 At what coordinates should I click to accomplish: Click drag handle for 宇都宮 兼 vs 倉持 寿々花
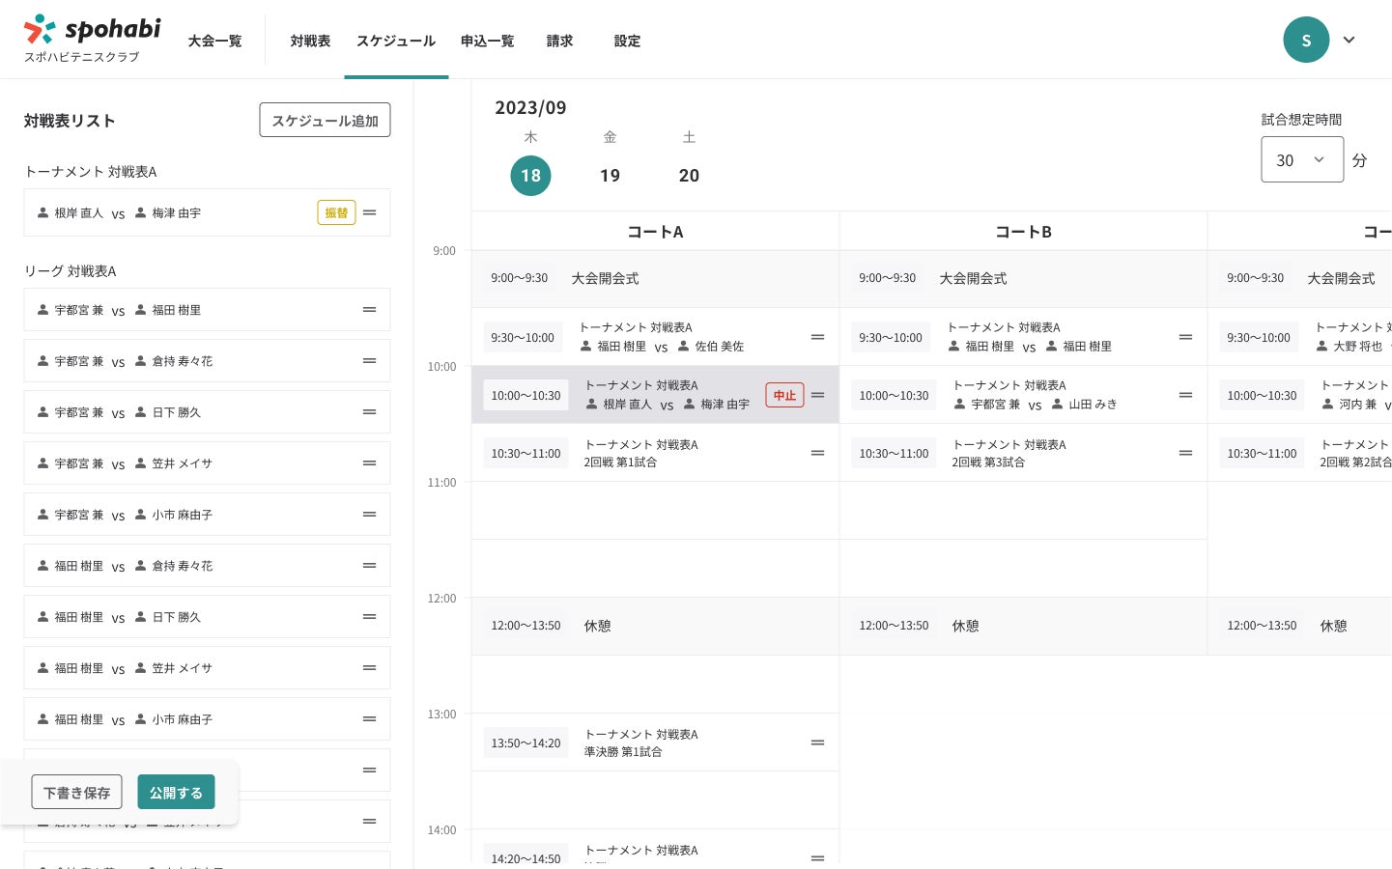pos(369,361)
